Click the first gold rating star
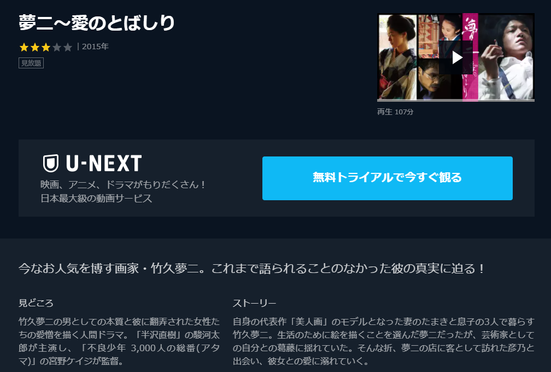The image size is (551, 372). [24, 47]
